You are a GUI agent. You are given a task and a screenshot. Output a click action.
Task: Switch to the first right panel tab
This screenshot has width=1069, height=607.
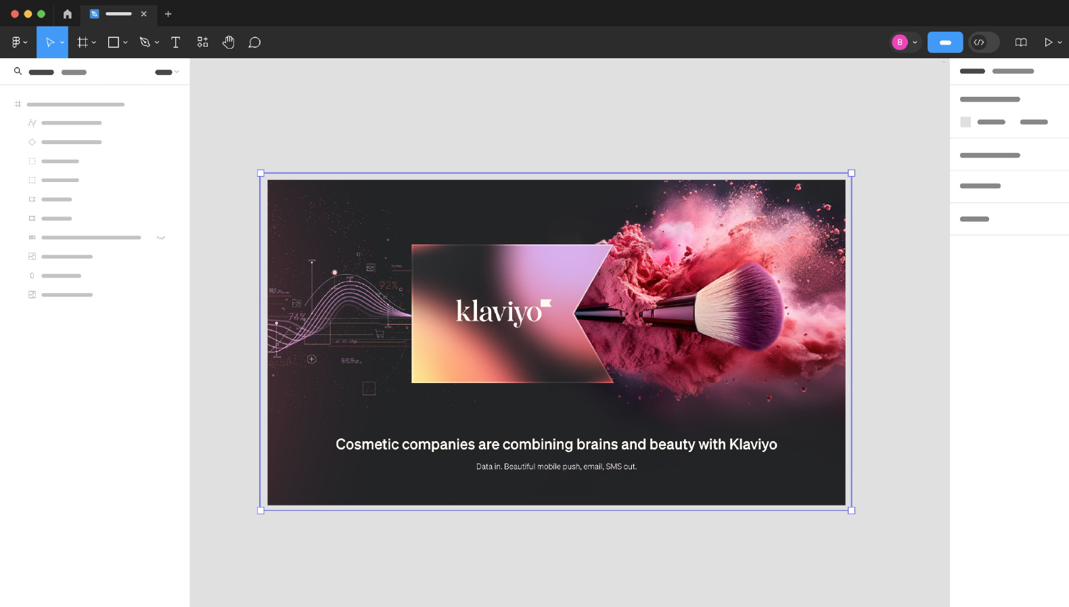[x=972, y=71]
